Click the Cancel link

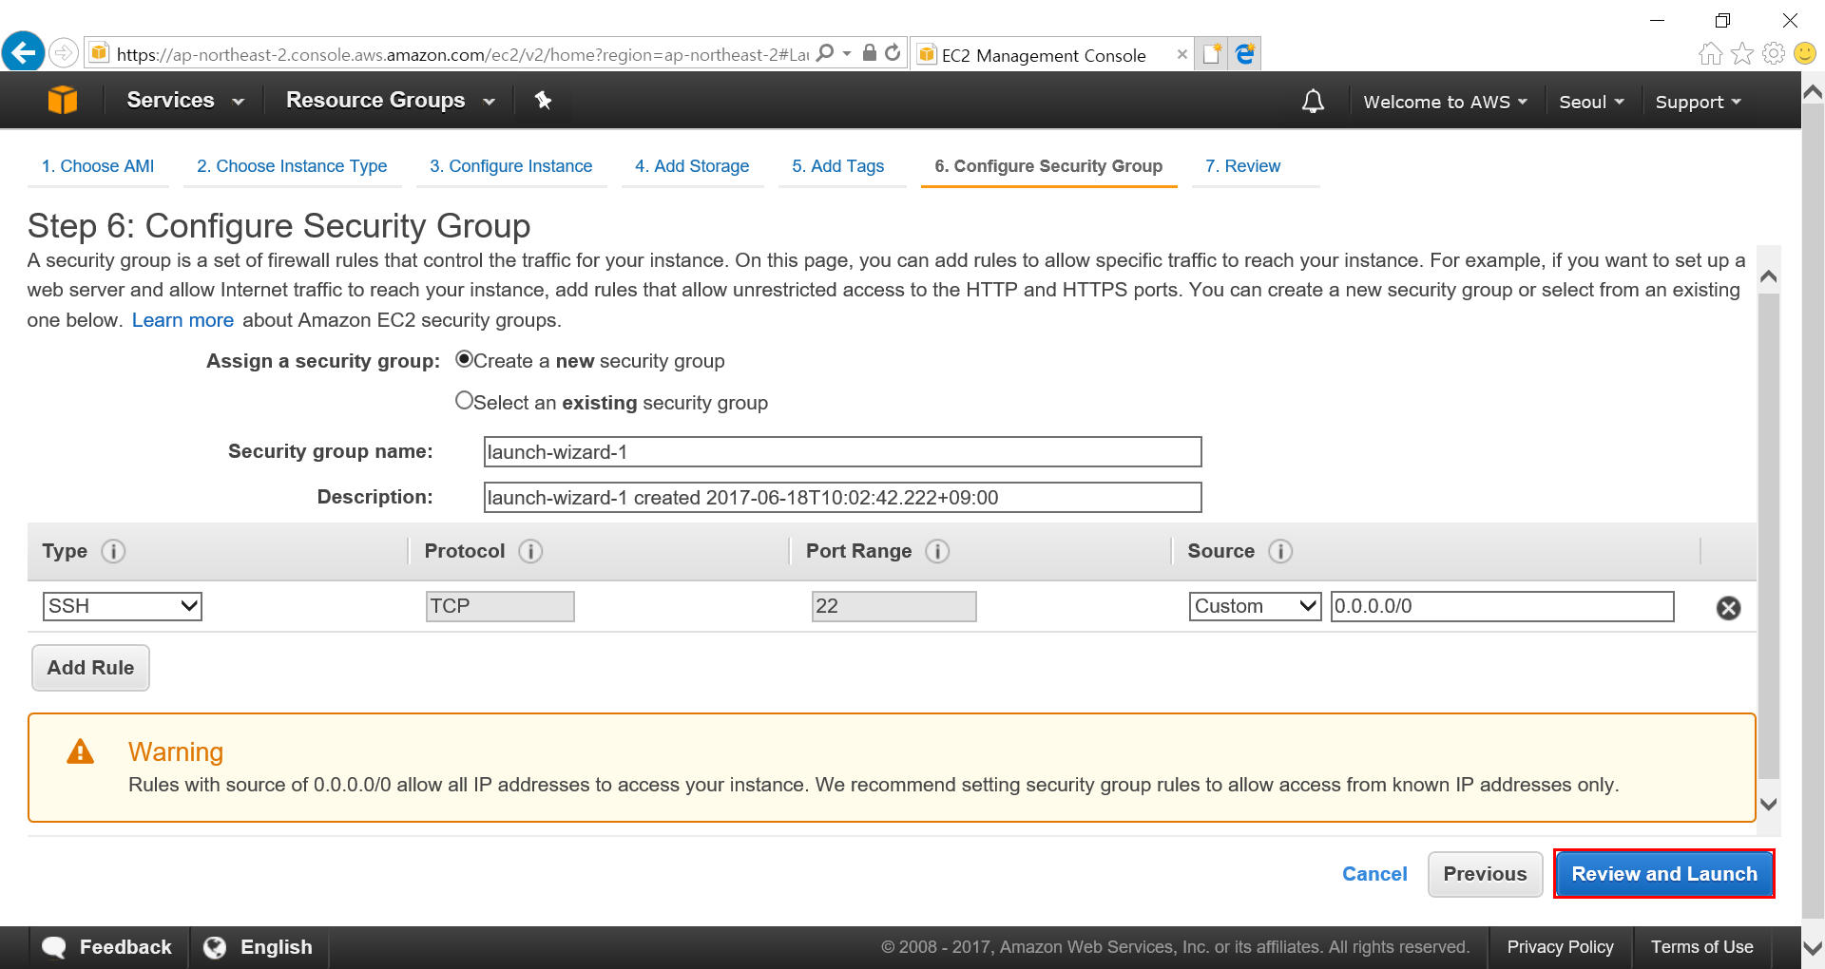[x=1374, y=874]
